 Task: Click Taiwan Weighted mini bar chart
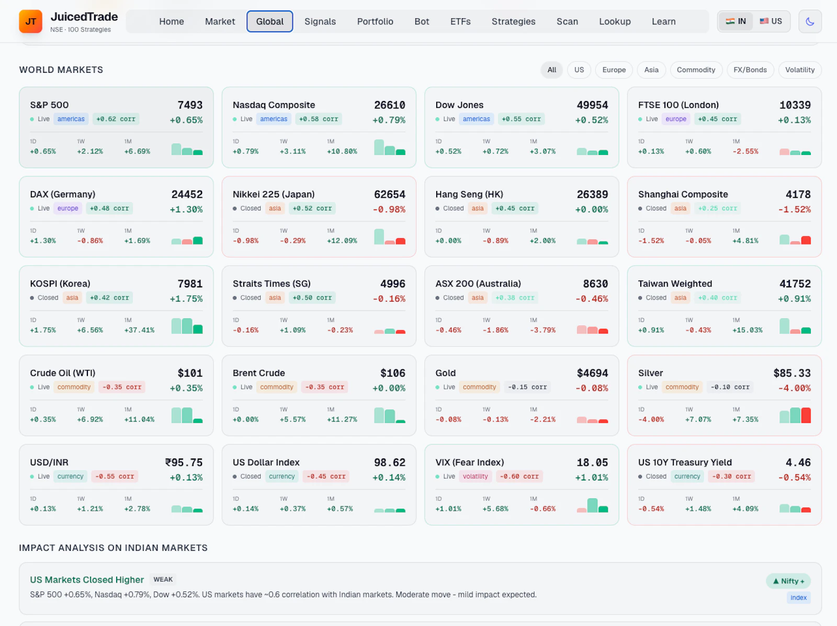click(795, 326)
